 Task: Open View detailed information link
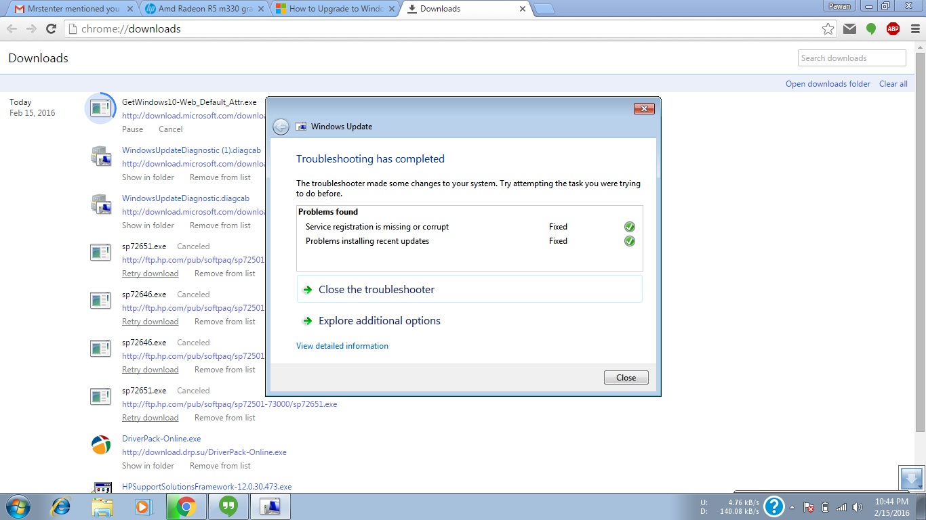tap(342, 346)
